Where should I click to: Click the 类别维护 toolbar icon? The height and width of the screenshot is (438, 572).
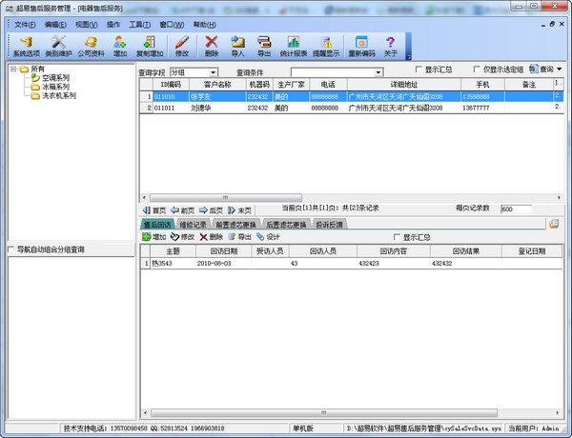tap(59, 46)
